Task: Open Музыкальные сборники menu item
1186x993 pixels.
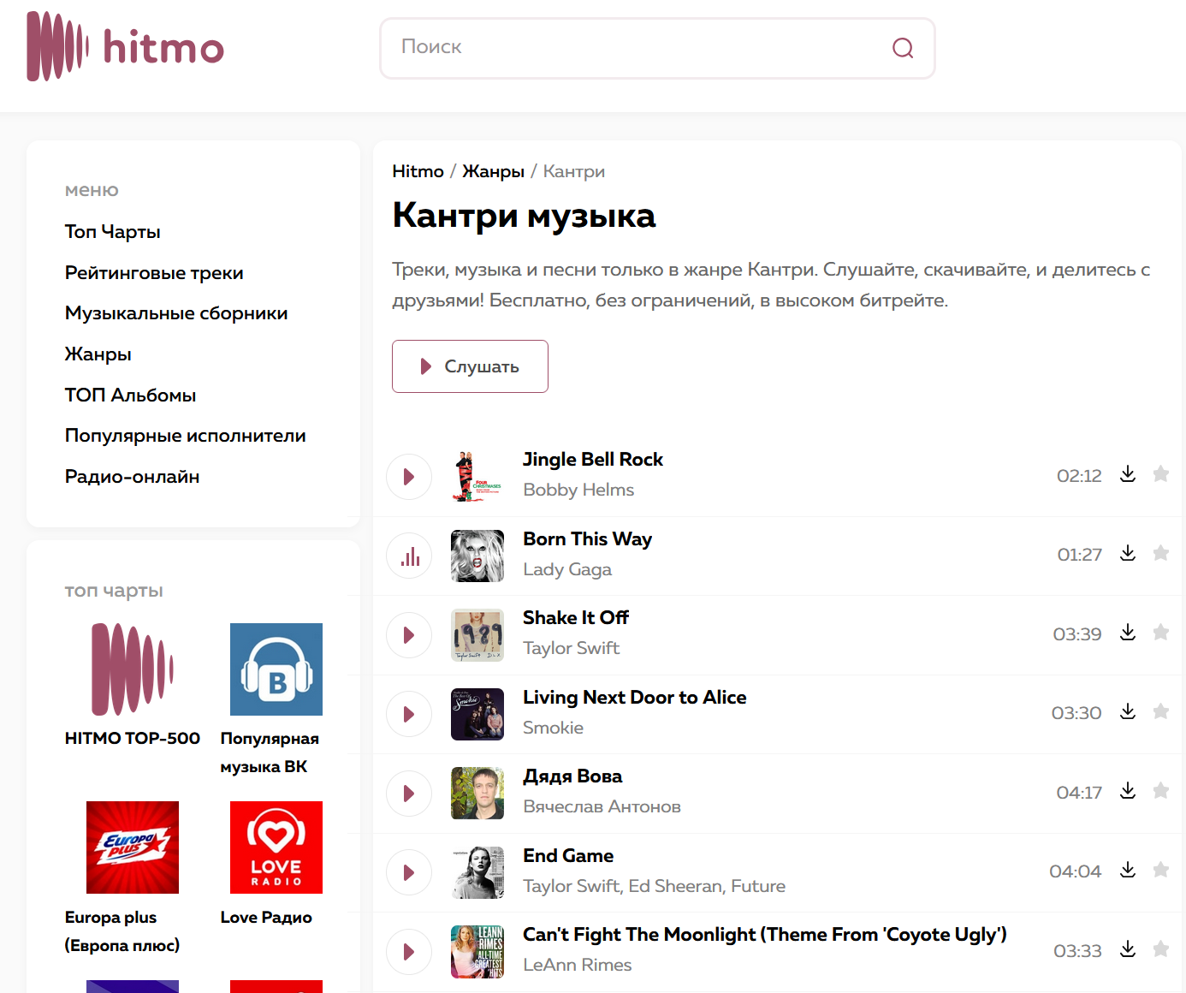Action: point(176,313)
